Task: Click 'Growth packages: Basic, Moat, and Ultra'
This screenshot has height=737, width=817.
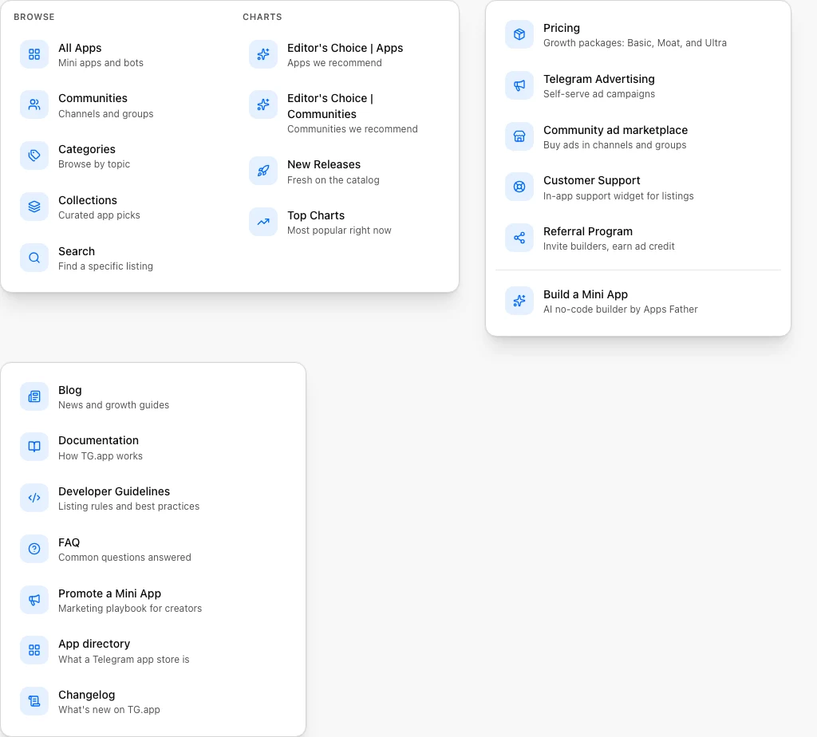Action: click(635, 43)
